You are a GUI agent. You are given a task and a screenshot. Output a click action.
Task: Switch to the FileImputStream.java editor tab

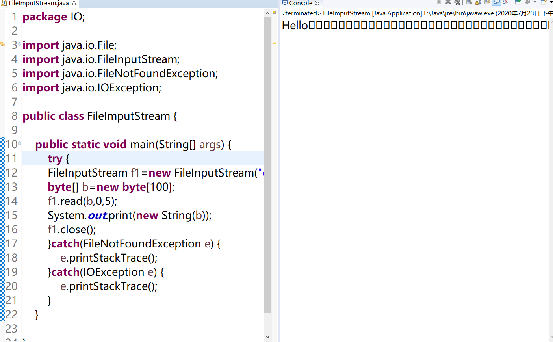[x=39, y=3]
